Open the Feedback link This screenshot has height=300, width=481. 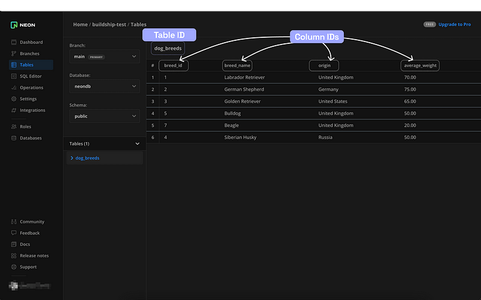tap(29, 233)
